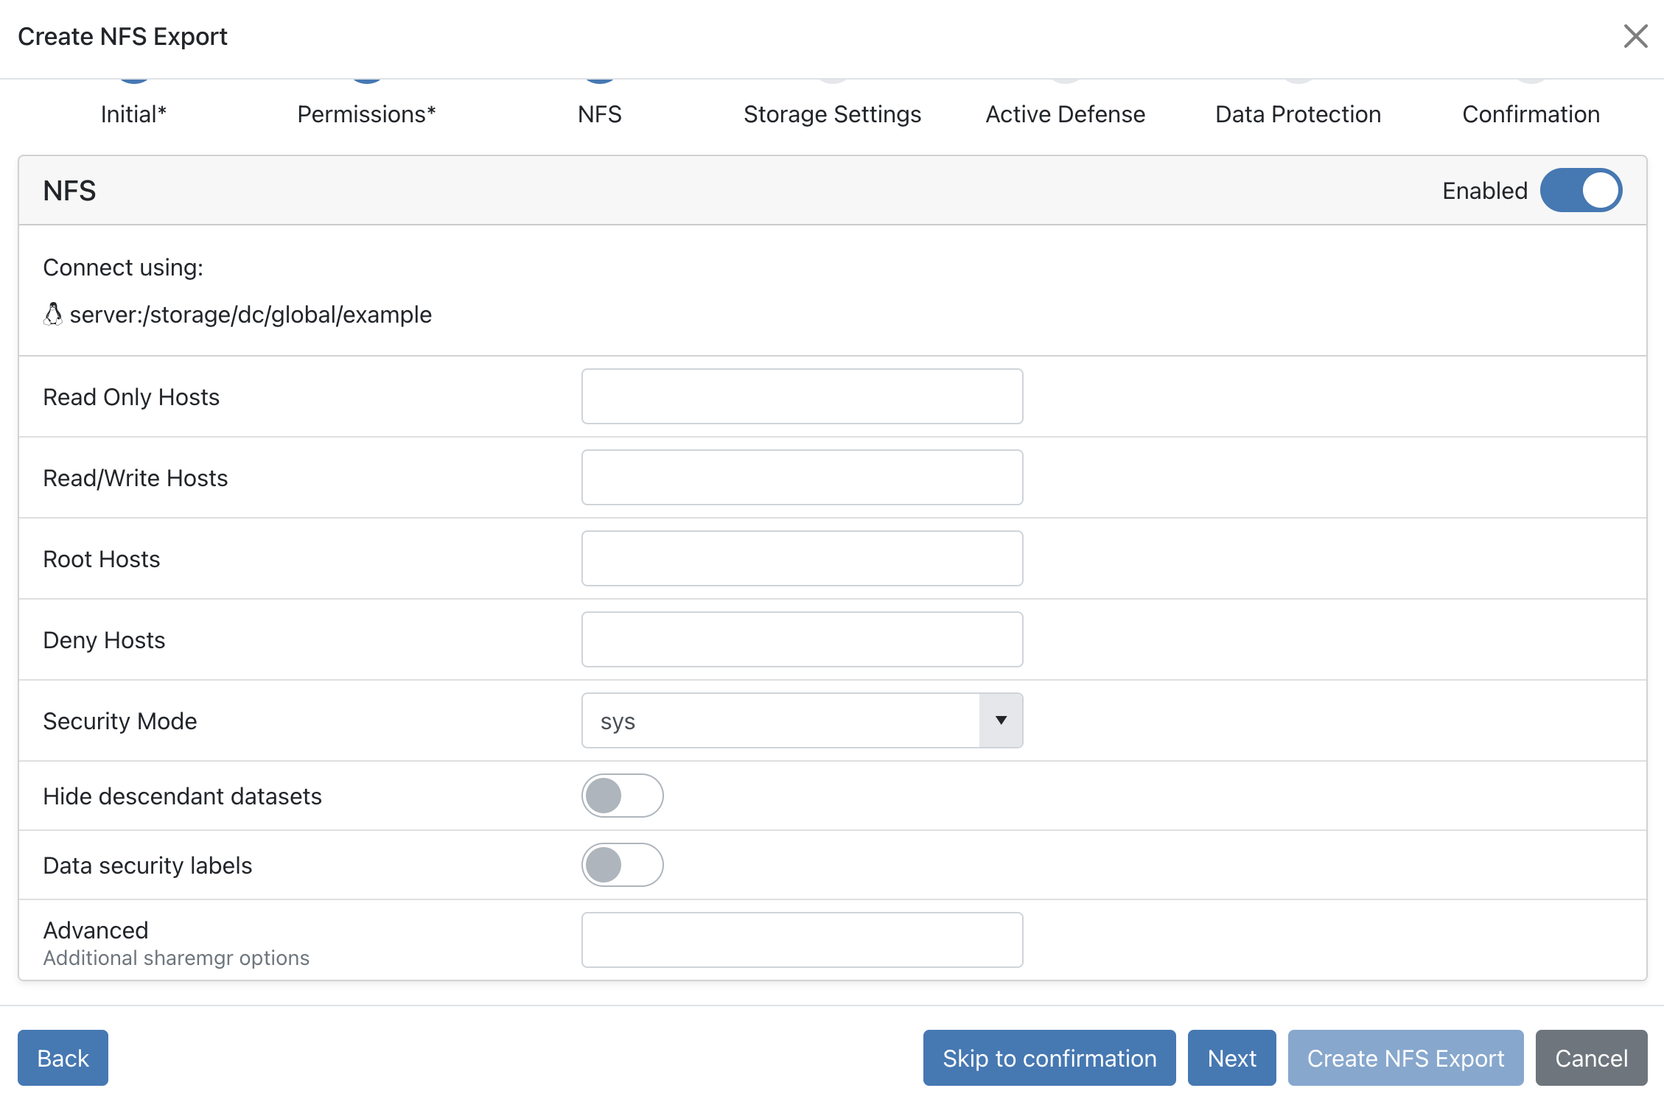Viewport: 1664px width, 1102px height.
Task: Select the Confirmation step label
Action: click(1530, 114)
